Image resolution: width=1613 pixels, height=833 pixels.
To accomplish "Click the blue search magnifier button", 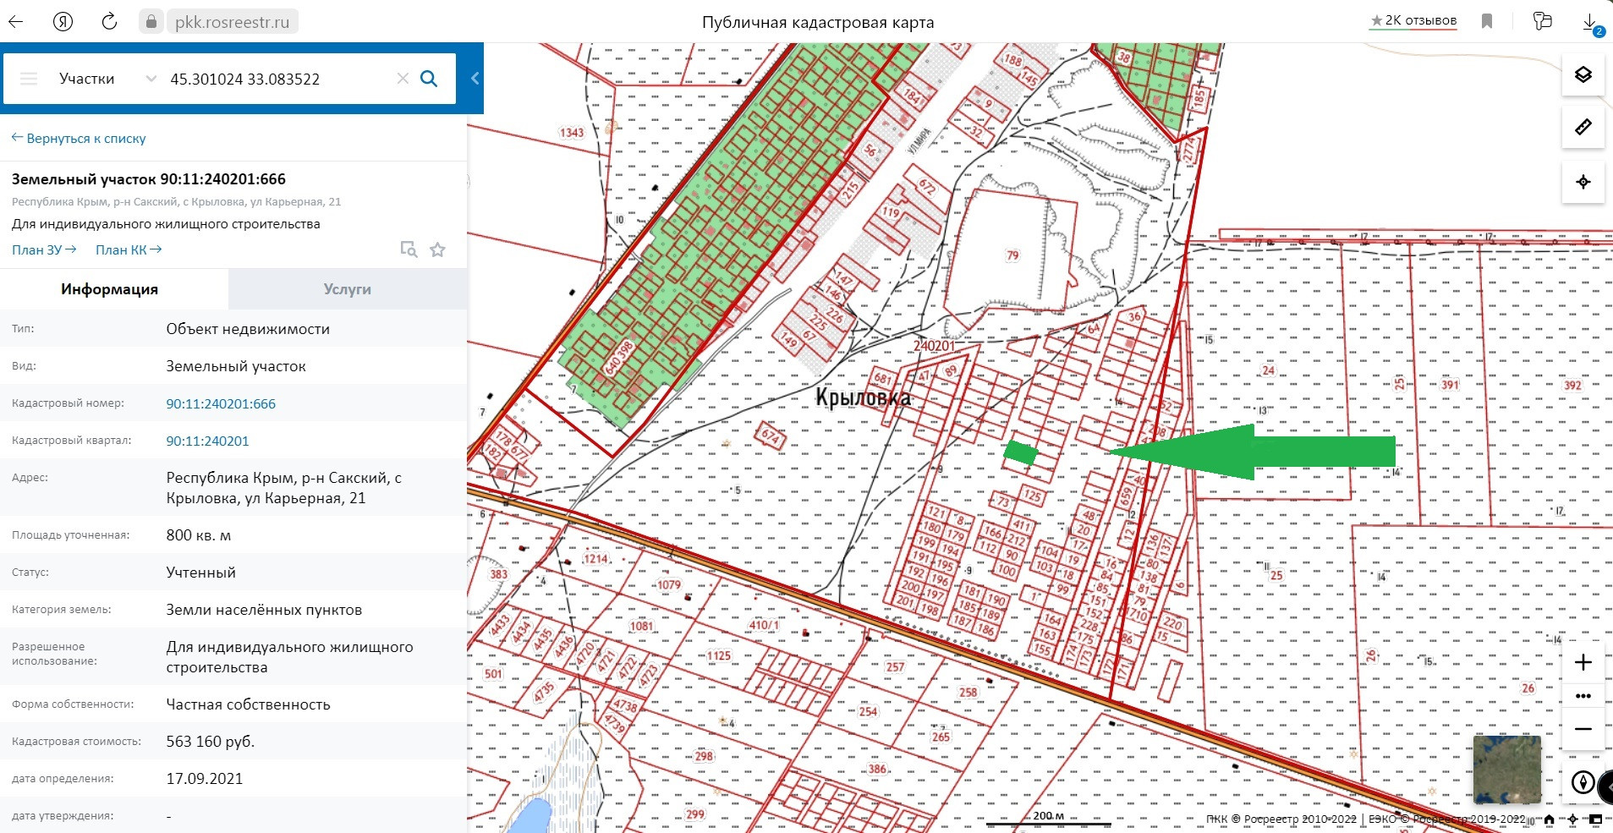I will 429,79.
